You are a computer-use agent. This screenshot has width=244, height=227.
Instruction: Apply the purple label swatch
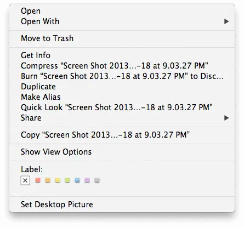(87, 180)
